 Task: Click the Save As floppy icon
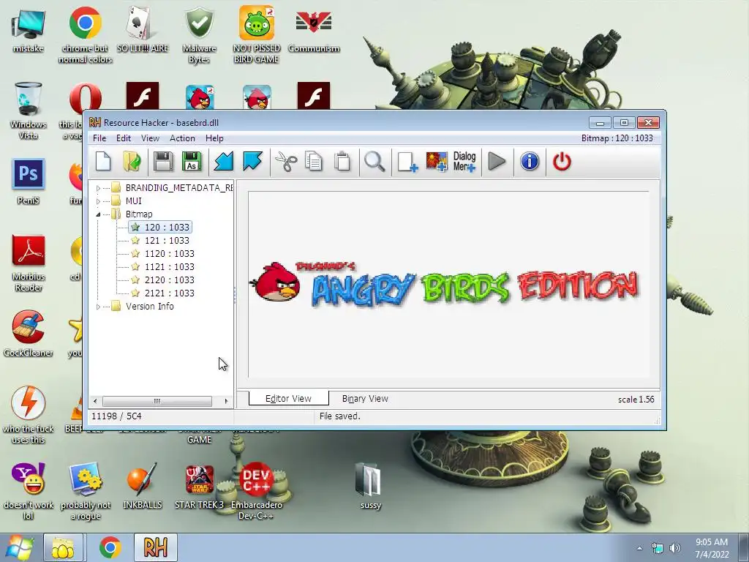(x=192, y=162)
